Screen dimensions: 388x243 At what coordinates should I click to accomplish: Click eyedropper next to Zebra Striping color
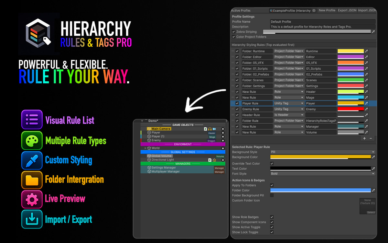tap(373, 32)
